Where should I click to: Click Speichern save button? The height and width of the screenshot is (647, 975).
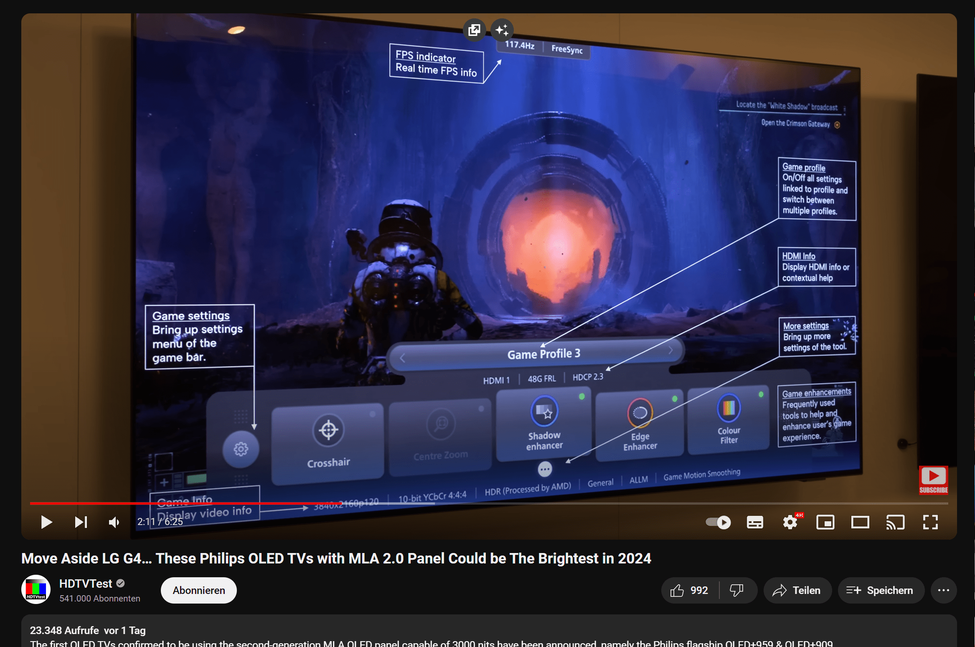click(881, 590)
